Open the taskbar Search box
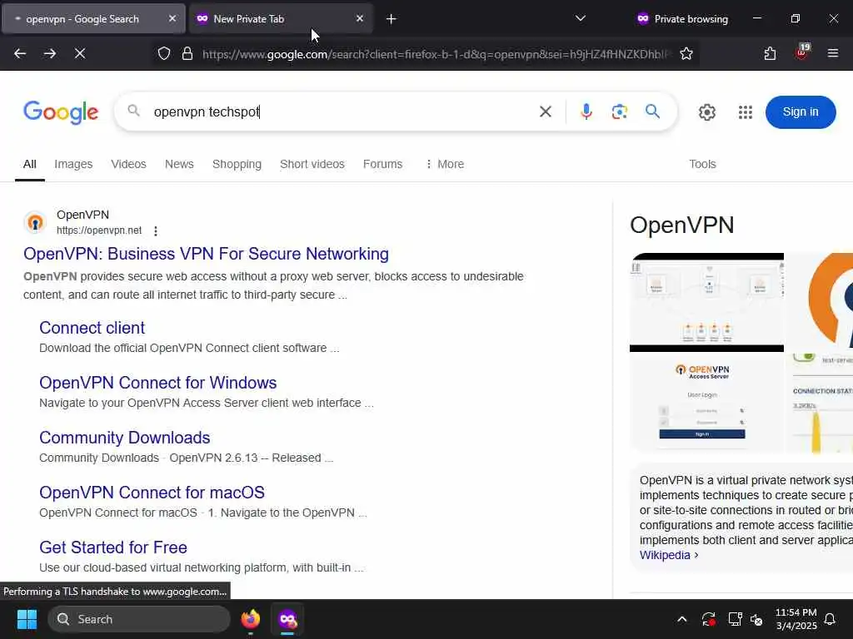 [x=139, y=619]
